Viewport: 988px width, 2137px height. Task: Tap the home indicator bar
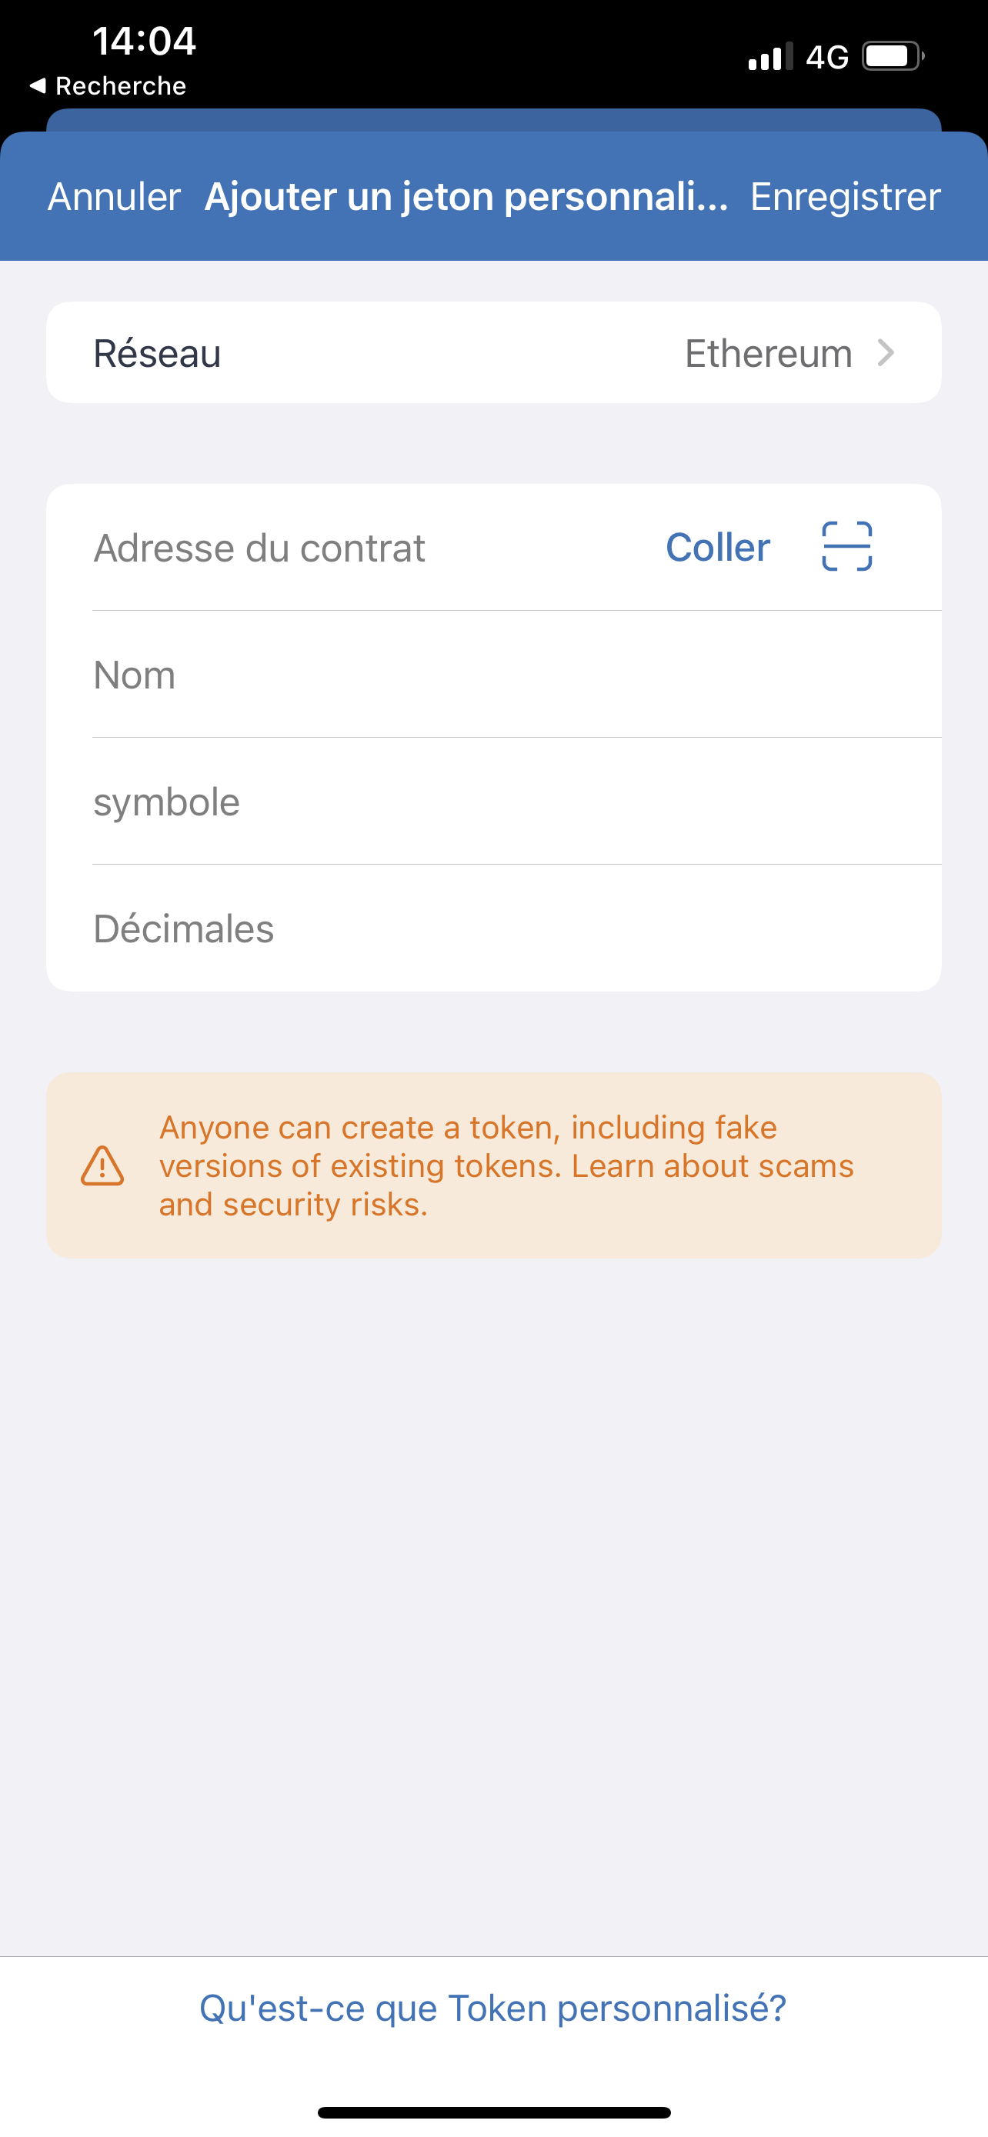click(x=493, y=2112)
